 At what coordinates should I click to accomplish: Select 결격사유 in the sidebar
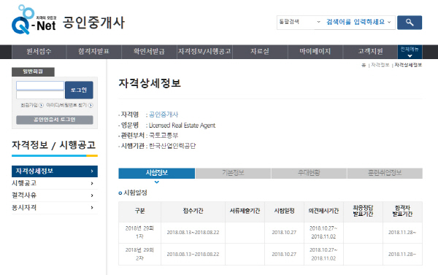(55, 195)
